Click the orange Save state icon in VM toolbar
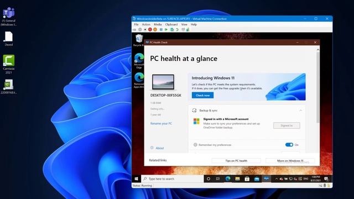 155,29
